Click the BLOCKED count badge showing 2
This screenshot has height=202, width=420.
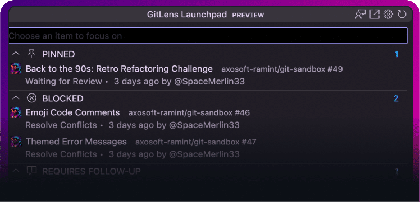point(396,98)
